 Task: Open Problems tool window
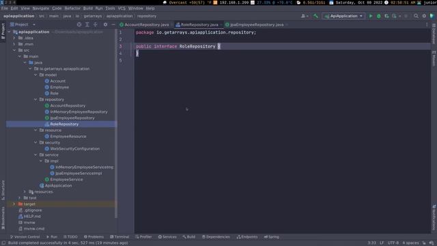[94, 237]
